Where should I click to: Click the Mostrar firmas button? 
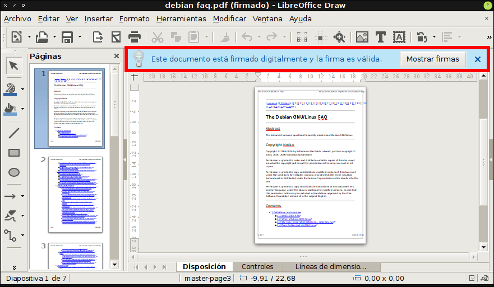pos(432,59)
